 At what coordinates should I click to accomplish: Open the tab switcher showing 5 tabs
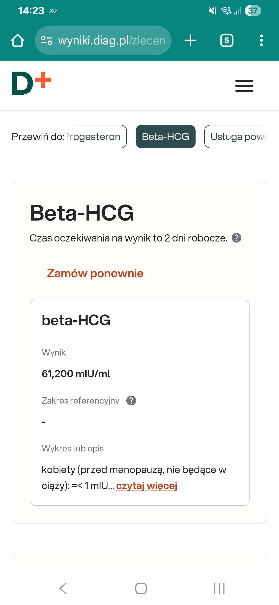227,41
